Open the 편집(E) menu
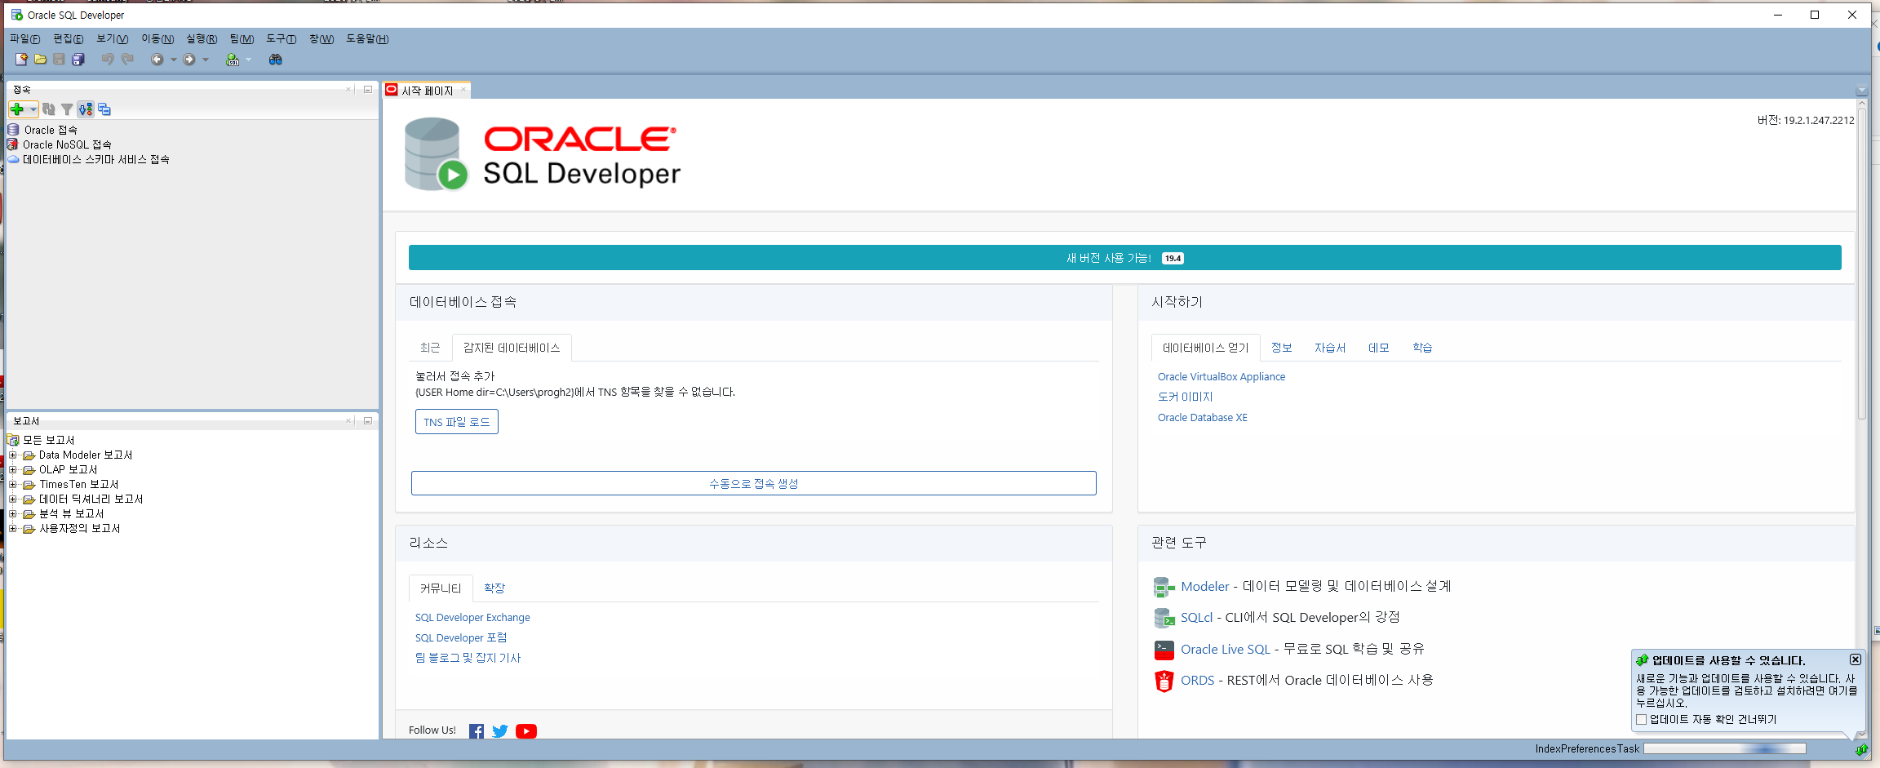 tap(69, 39)
